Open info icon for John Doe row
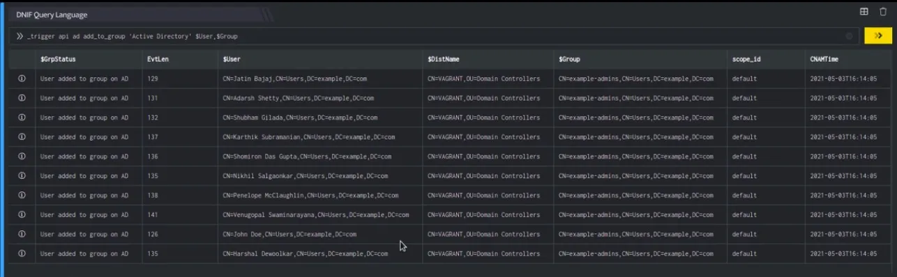 (x=22, y=235)
